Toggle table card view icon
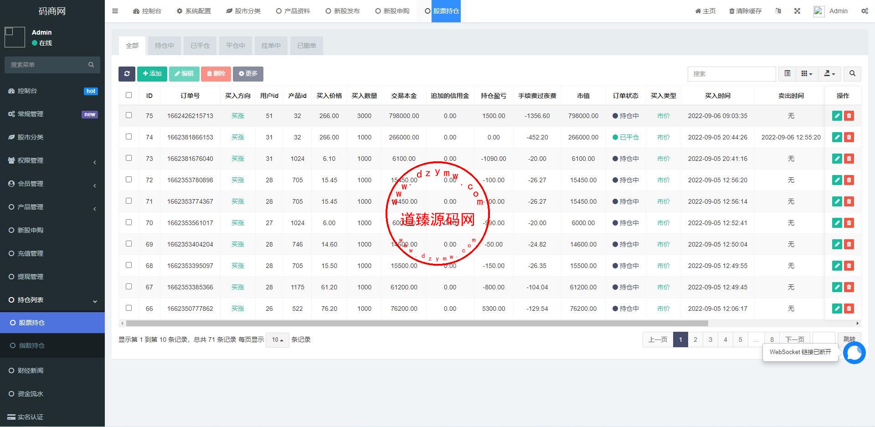The image size is (875, 427). pos(787,73)
